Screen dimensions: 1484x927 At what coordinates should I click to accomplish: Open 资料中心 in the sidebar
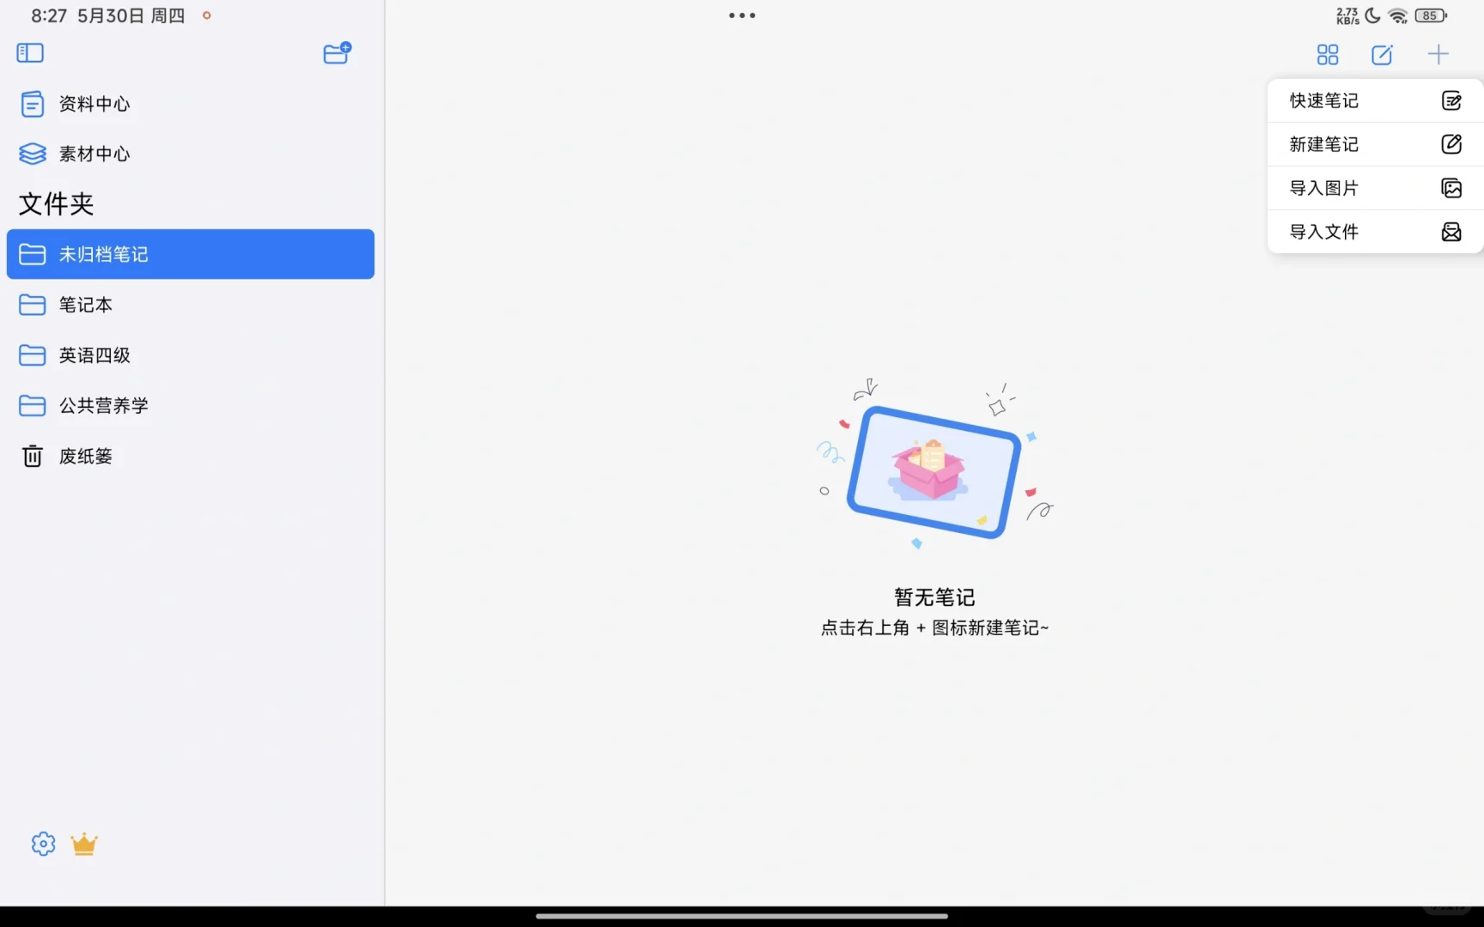93,104
